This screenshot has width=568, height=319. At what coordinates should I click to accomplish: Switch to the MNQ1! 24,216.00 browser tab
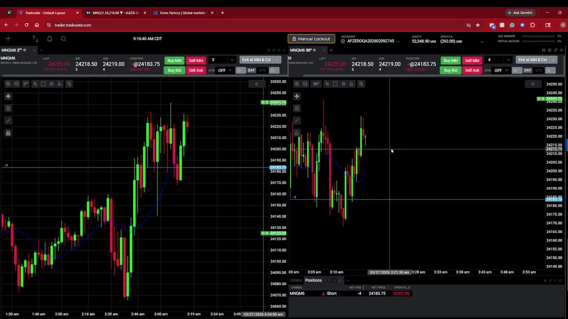115,13
